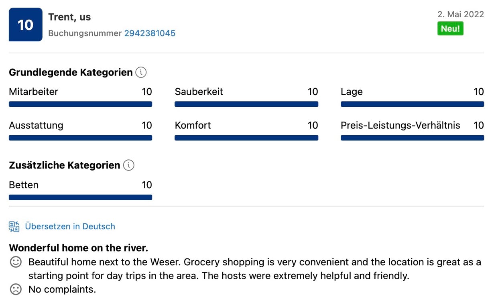Click the Lage rating bar
The image size is (500, 305).
point(412,104)
